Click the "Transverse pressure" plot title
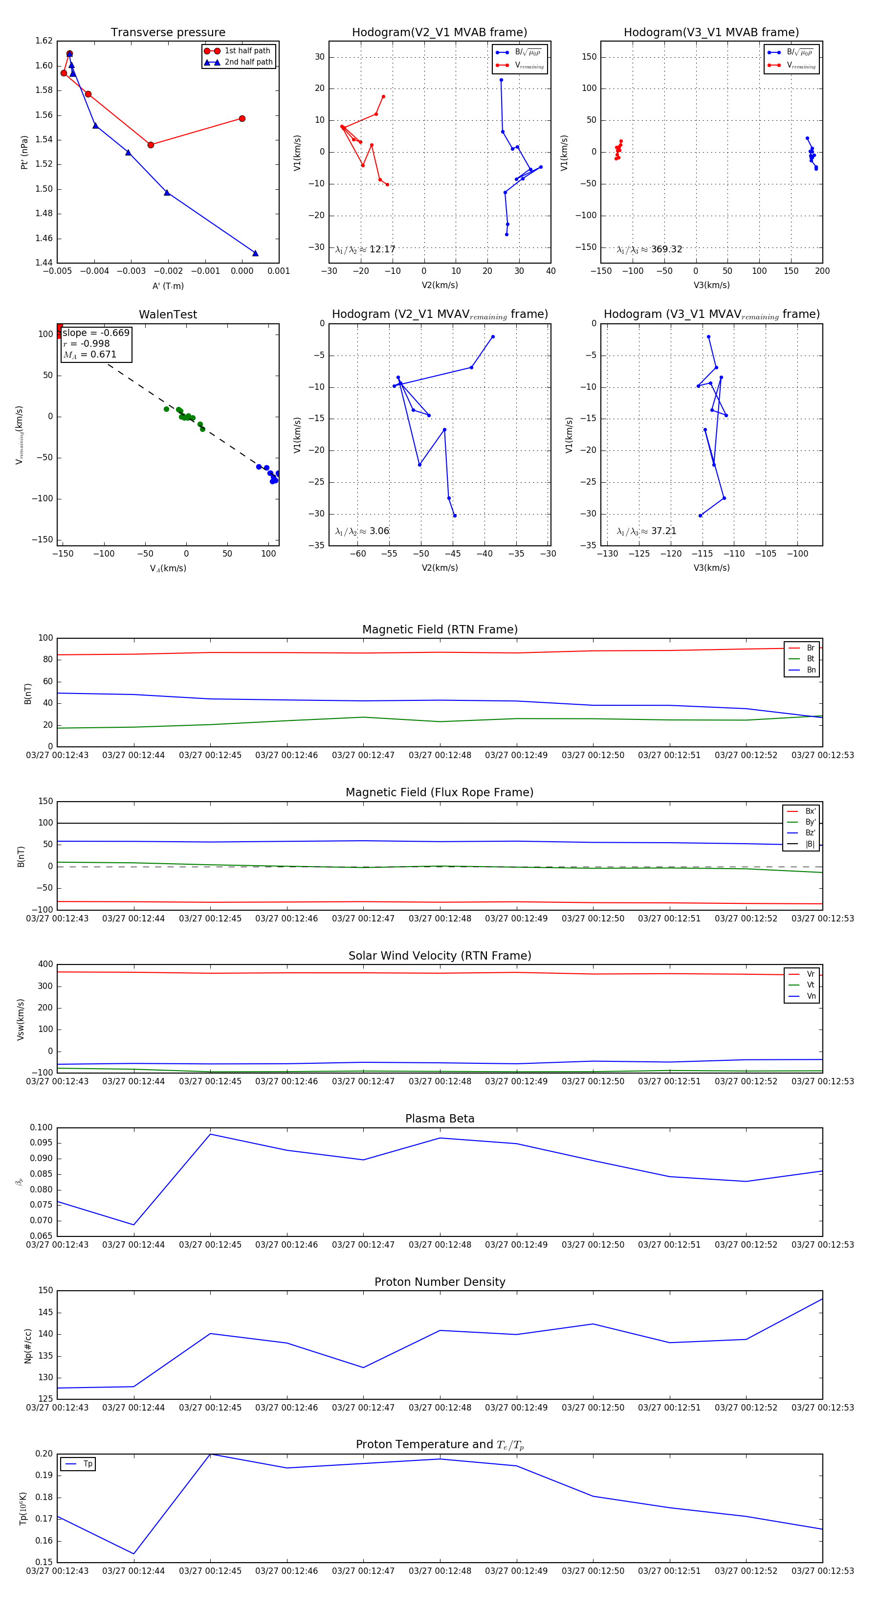 (168, 33)
